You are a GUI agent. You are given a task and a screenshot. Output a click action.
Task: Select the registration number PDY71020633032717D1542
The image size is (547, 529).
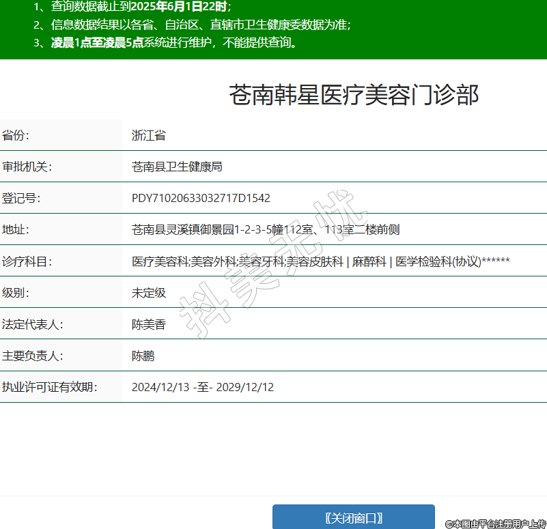(201, 199)
